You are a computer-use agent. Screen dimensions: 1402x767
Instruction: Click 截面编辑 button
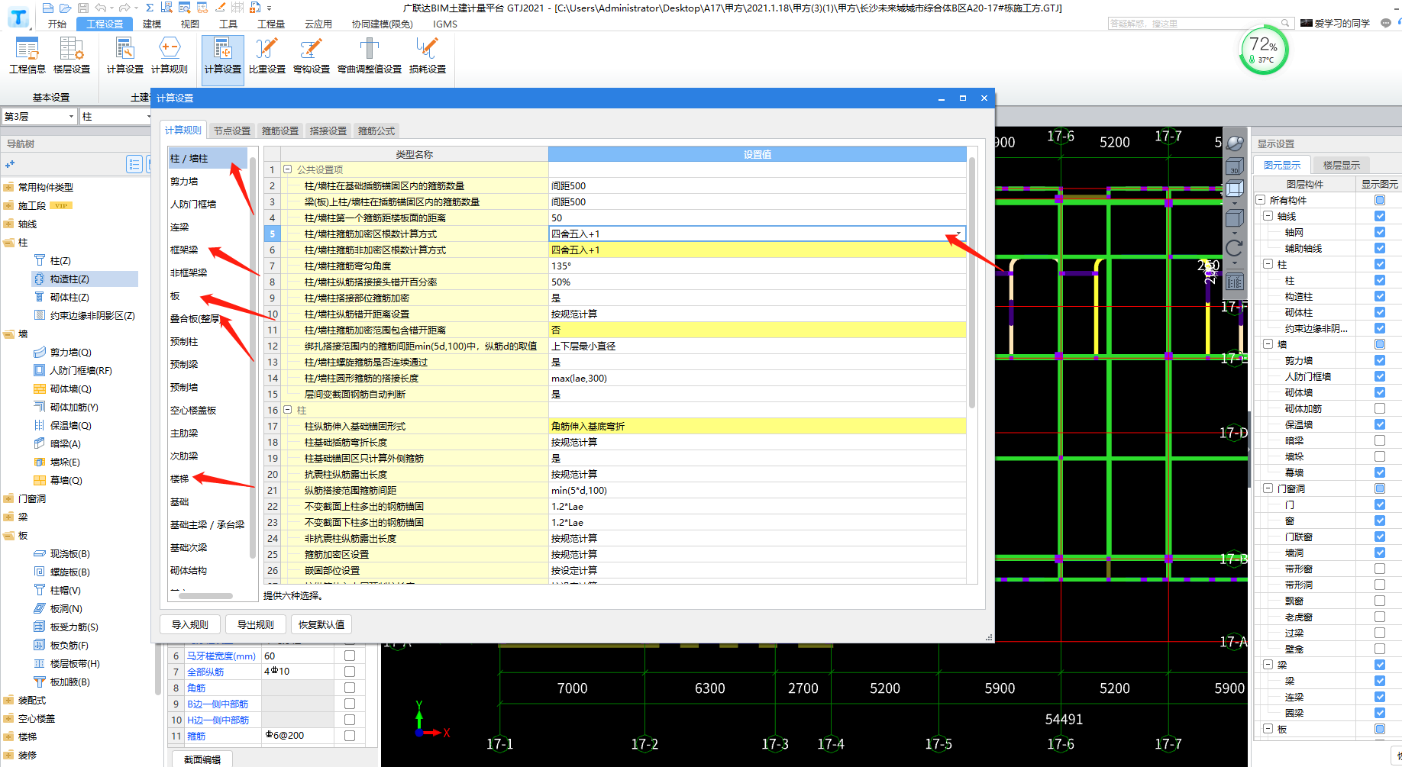202,759
